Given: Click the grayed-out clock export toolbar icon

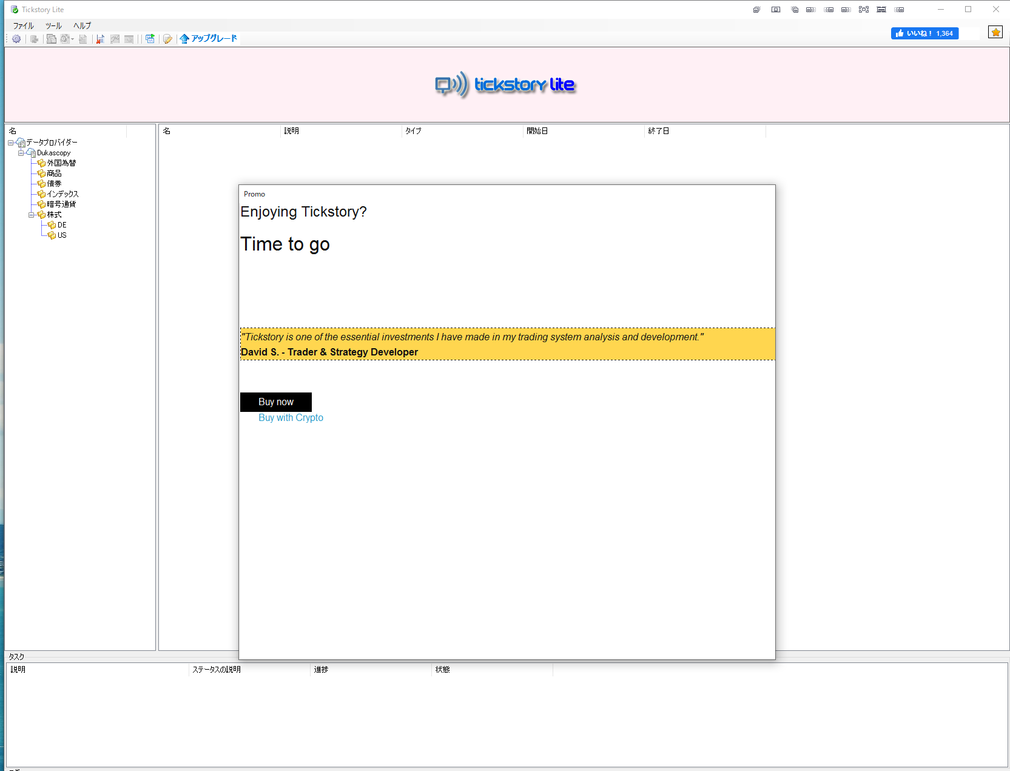Looking at the screenshot, I should pos(64,39).
